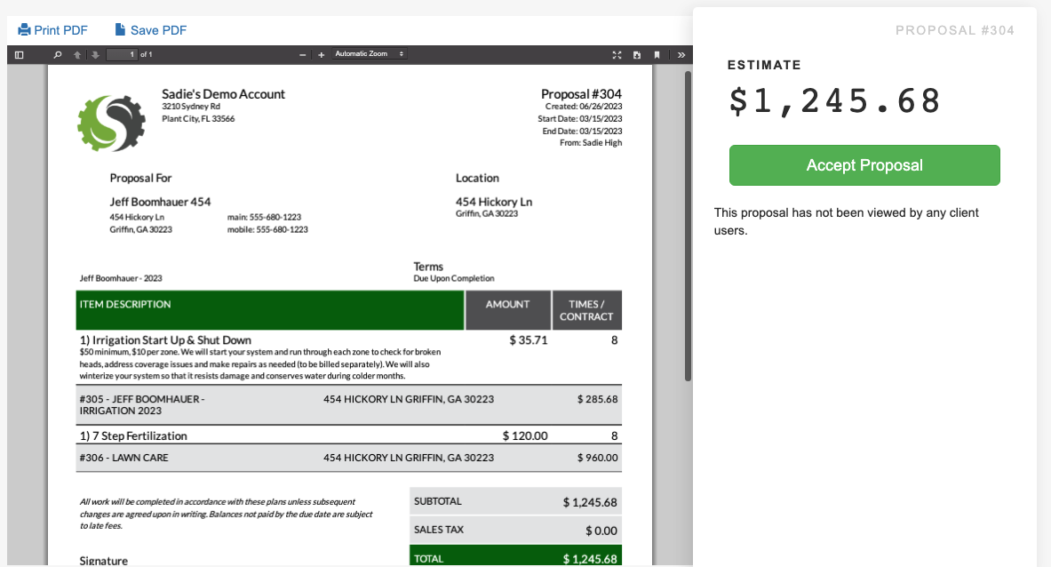Open the Find in document search
Image resolution: width=1051 pixels, height=567 pixels.
[57, 54]
